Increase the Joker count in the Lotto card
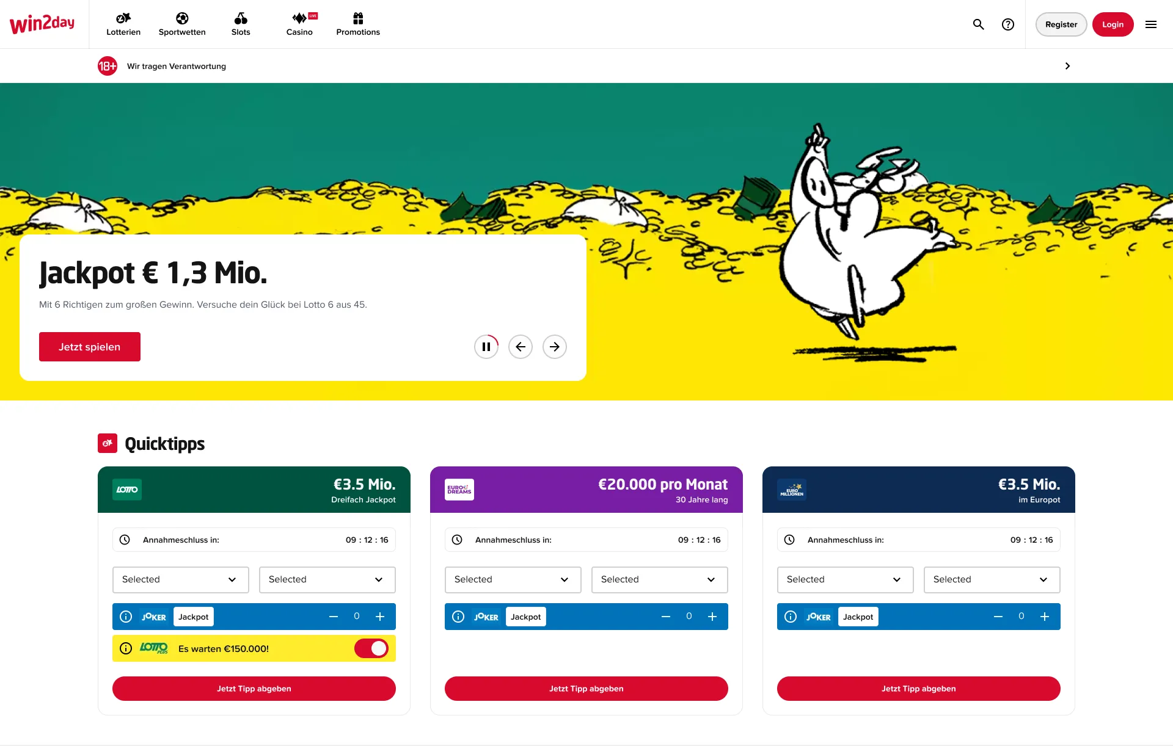 pyautogui.click(x=380, y=617)
